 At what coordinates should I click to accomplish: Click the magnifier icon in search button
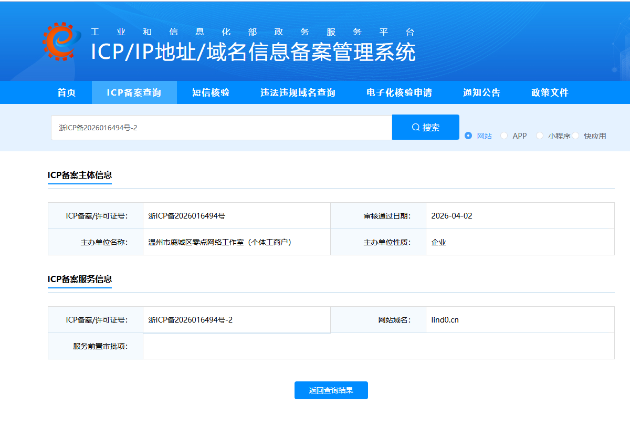416,127
